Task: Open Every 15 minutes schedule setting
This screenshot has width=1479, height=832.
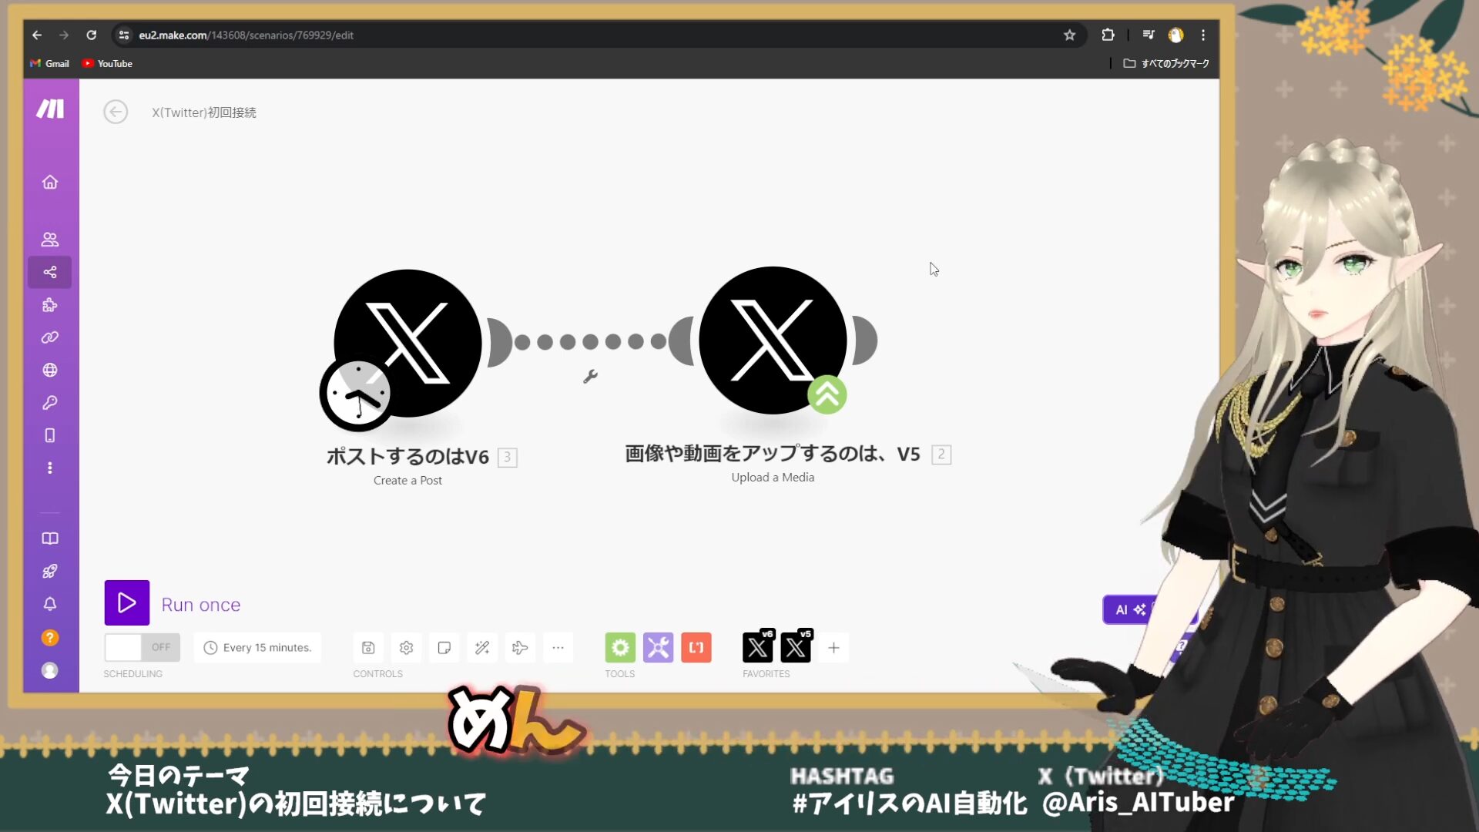Action: tap(257, 648)
